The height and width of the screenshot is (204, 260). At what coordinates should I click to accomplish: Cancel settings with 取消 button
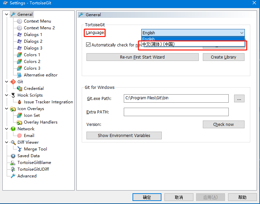179,197
